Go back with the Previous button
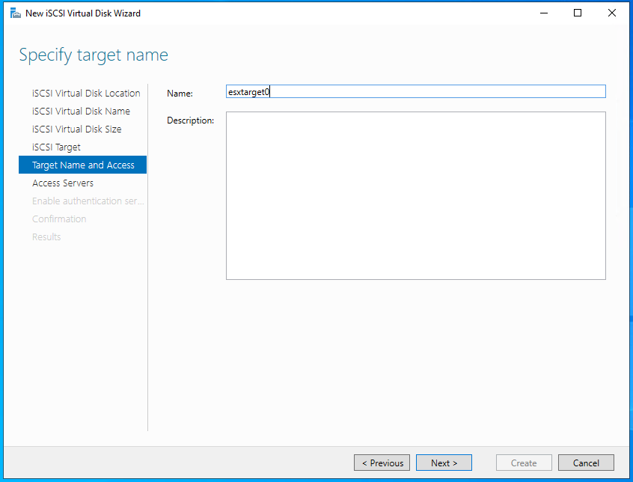The height and width of the screenshot is (482, 633). click(382, 463)
